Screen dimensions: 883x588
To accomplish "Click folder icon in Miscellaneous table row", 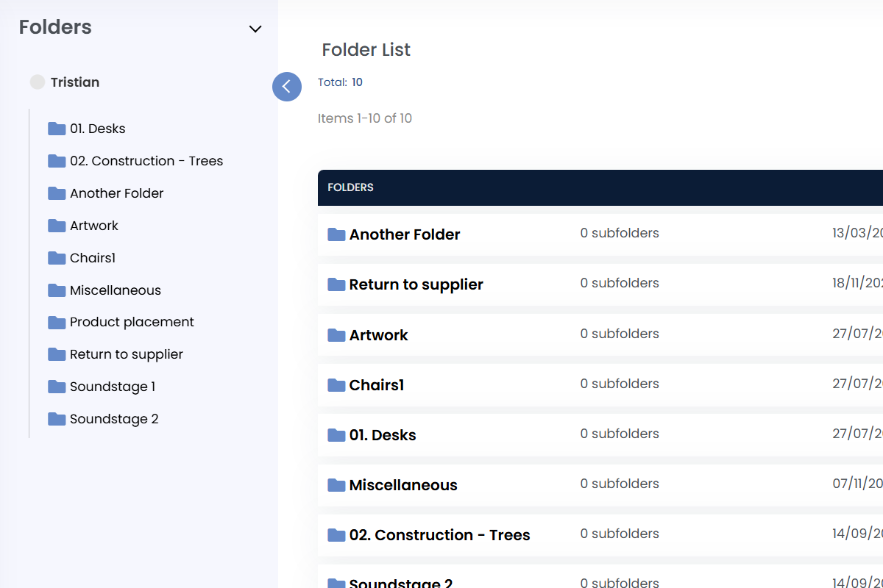I will coord(336,485).
